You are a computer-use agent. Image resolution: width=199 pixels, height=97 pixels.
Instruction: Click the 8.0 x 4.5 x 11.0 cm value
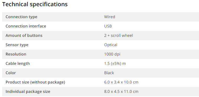[x=121, y=92]
